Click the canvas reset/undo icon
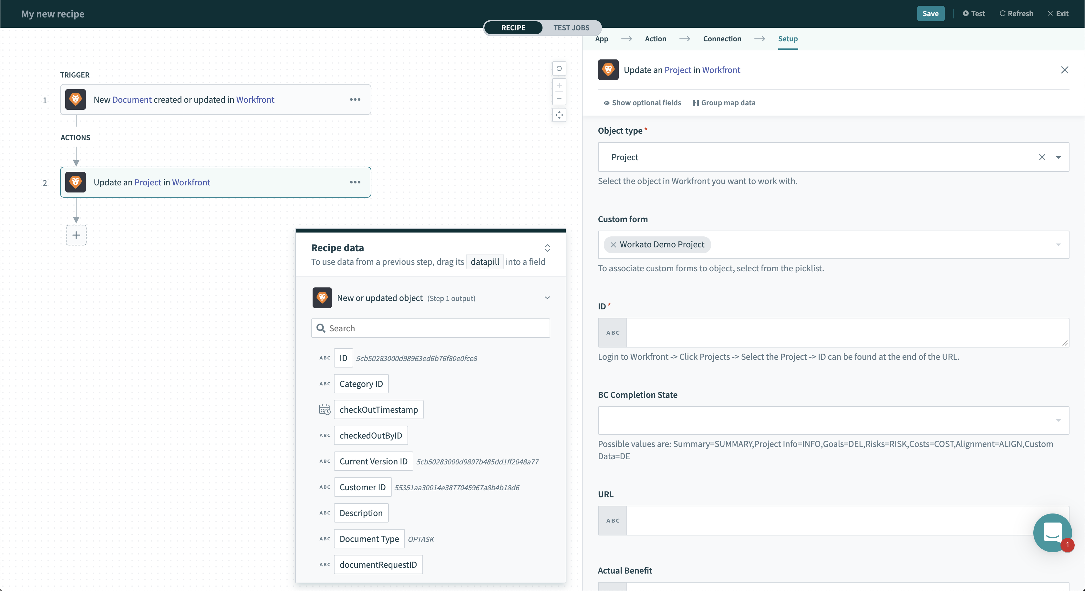Viewport: 1085px width, 591px height. [x=559, y=69]
